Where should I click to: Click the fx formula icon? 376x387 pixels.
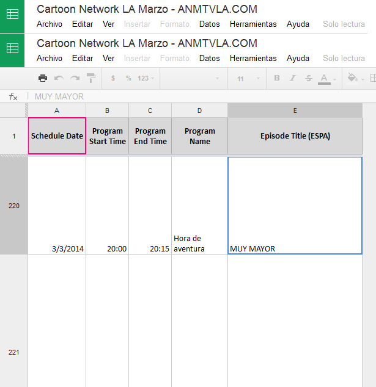point(13,96)
